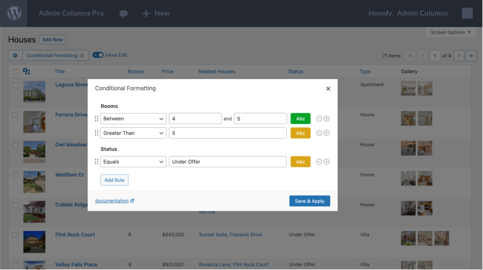
Task: Go to last page double-arrow icon
Action: (x=471, y=56)
